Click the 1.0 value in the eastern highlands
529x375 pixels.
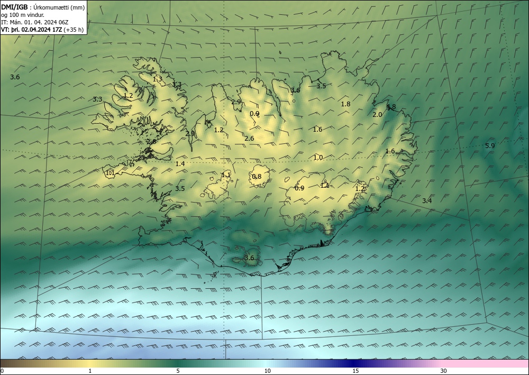pos(318,158)
